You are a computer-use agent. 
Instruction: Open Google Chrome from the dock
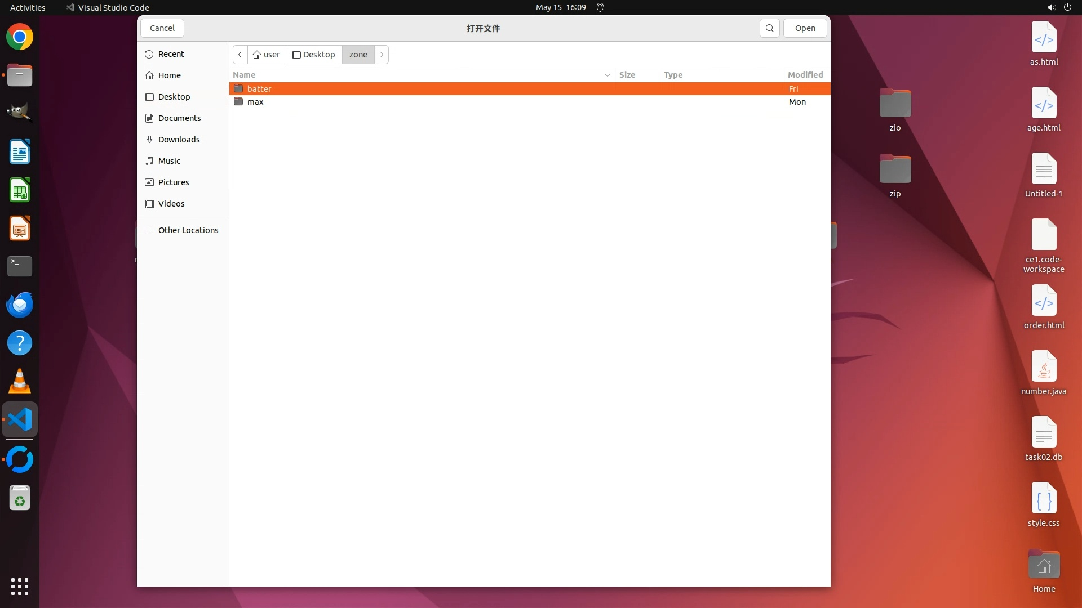click(x=20, y=37)
